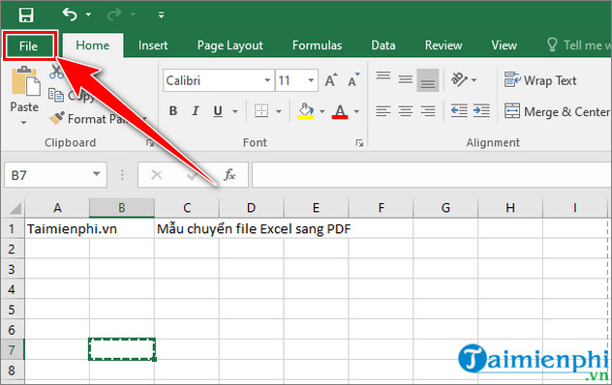Open the File tab
This screenshot has width=612, height=385.
[x=29, y=46]
